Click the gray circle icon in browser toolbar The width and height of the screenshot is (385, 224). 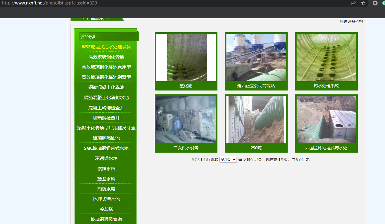pyautogui.click(x=375, y=3)
